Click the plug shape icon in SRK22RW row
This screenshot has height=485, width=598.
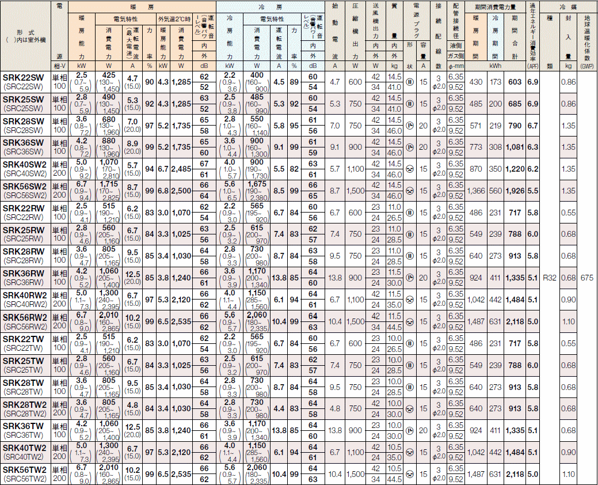410,213
